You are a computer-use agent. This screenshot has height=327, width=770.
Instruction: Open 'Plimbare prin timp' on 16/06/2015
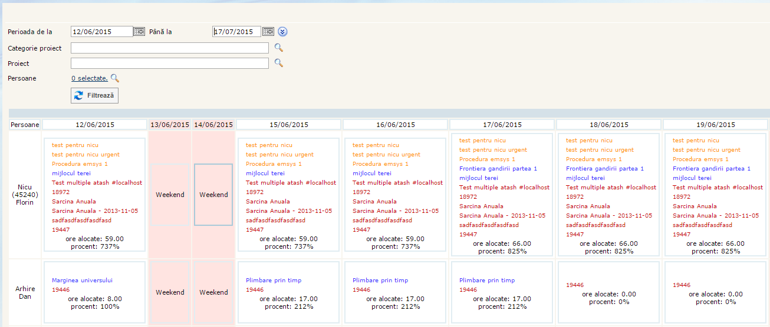pyautogui.click(x=380, y=281)
